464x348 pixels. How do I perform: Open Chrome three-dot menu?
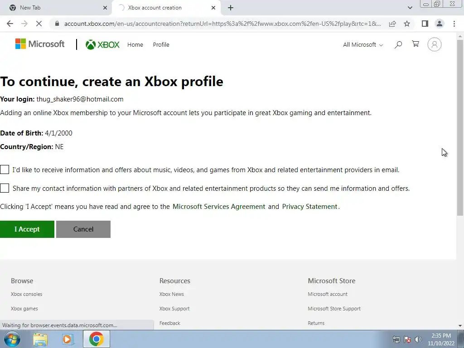(454, 24)
